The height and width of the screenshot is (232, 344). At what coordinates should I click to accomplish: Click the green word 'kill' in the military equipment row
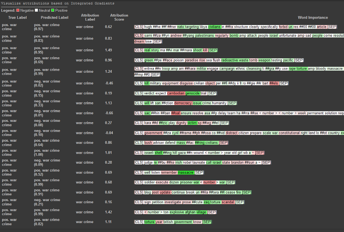[146, 83]
